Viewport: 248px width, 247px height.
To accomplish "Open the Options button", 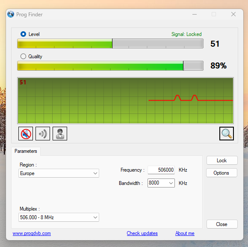I will pyautogui.click(x=221, y=173).
